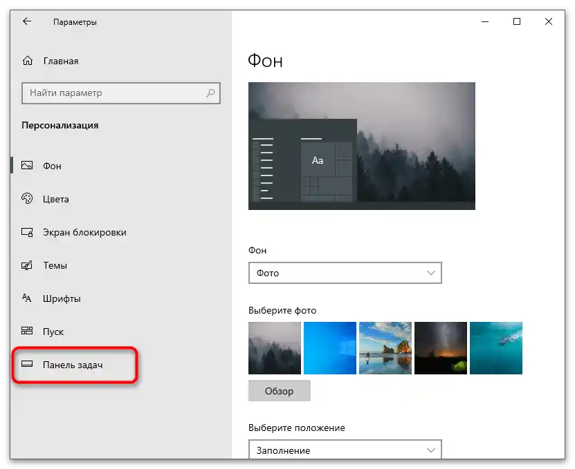Expand the Заполнение position dropdown
575x469 pixels.
(345, 450)
